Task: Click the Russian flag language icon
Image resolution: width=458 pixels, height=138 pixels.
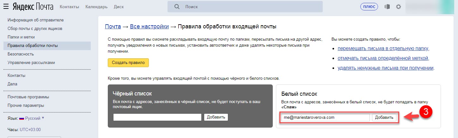Action: point(22,118)
